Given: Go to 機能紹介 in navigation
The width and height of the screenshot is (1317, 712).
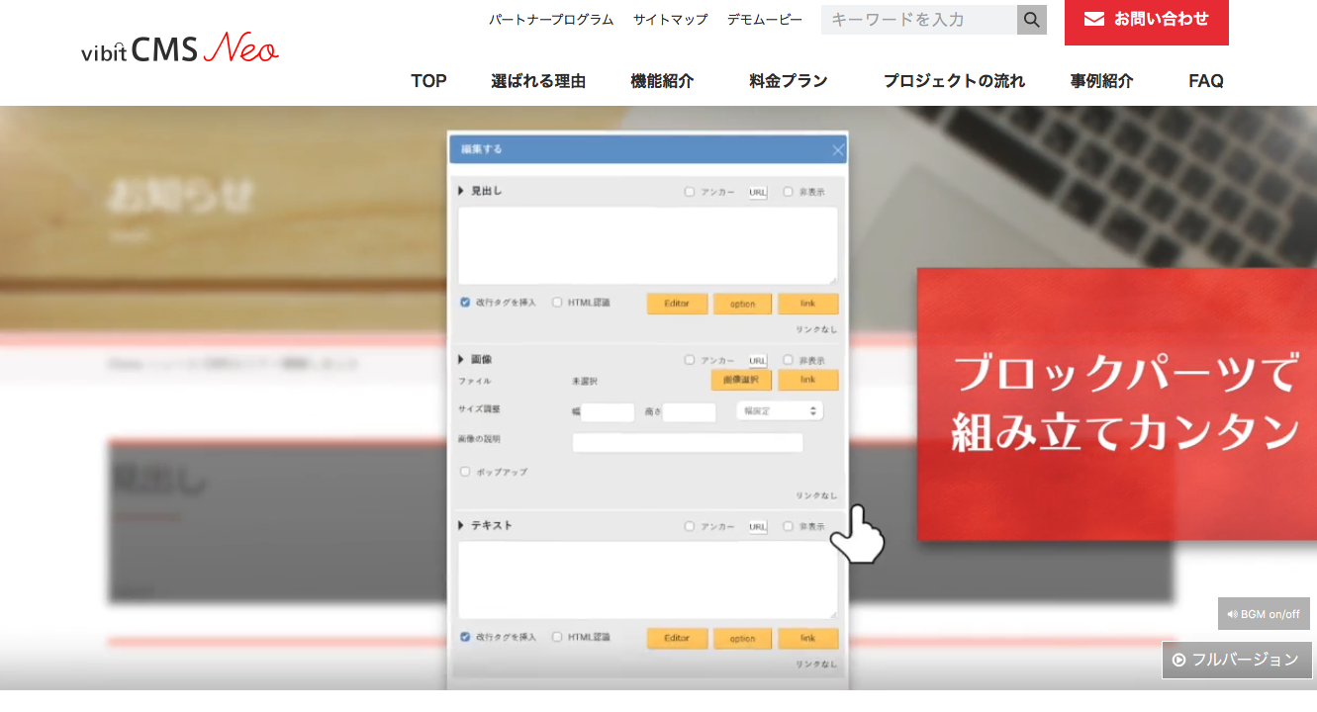Looking at the screenshot, I should 662,81.
